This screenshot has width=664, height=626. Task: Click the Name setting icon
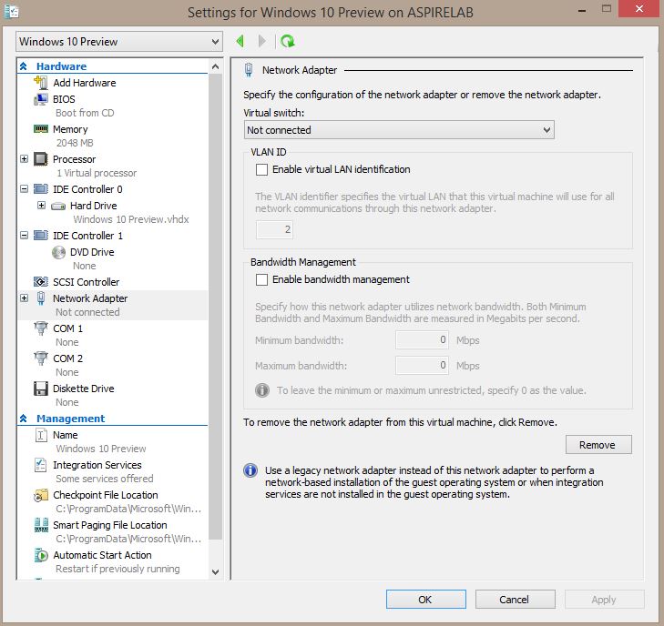coord(41,435)
